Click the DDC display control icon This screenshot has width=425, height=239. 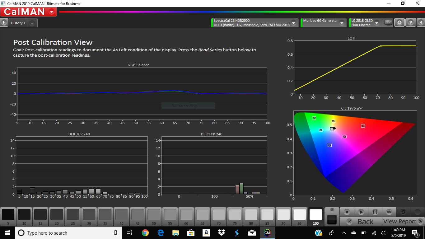[388, 22]
